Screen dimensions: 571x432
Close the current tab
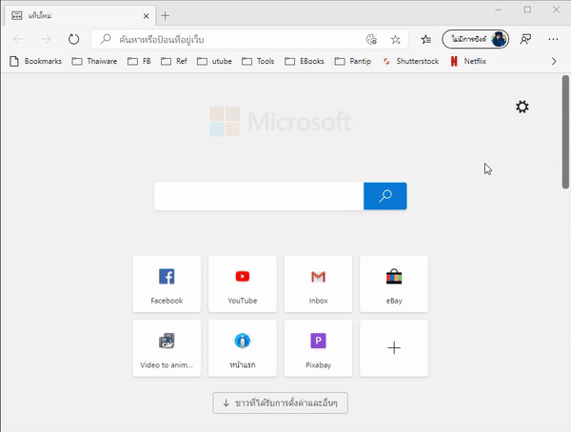click(146, 16)
